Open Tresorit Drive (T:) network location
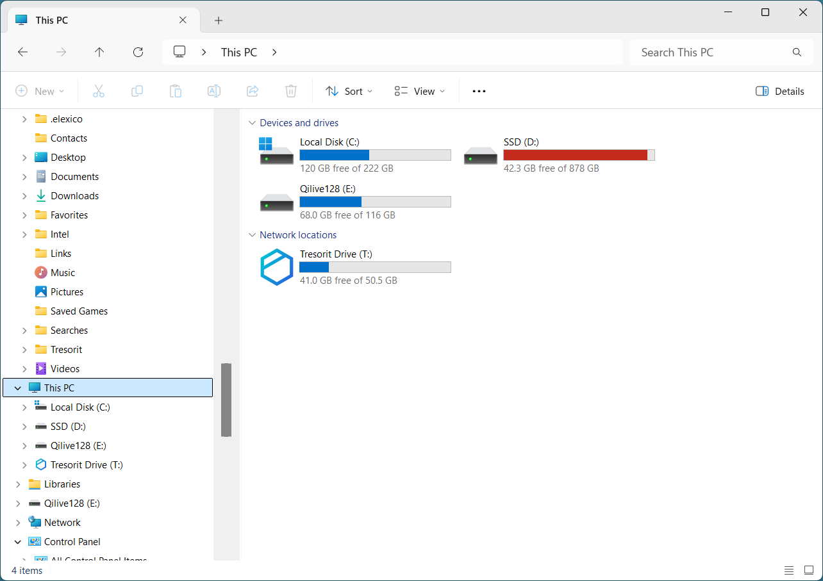The image size is (823, 581). (336, 254)
